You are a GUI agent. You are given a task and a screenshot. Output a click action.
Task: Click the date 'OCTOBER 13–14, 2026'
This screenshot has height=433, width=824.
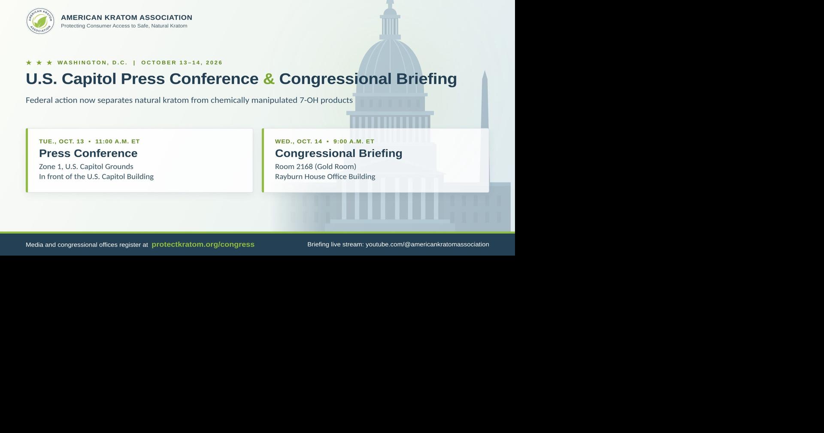tap(182, 63)
